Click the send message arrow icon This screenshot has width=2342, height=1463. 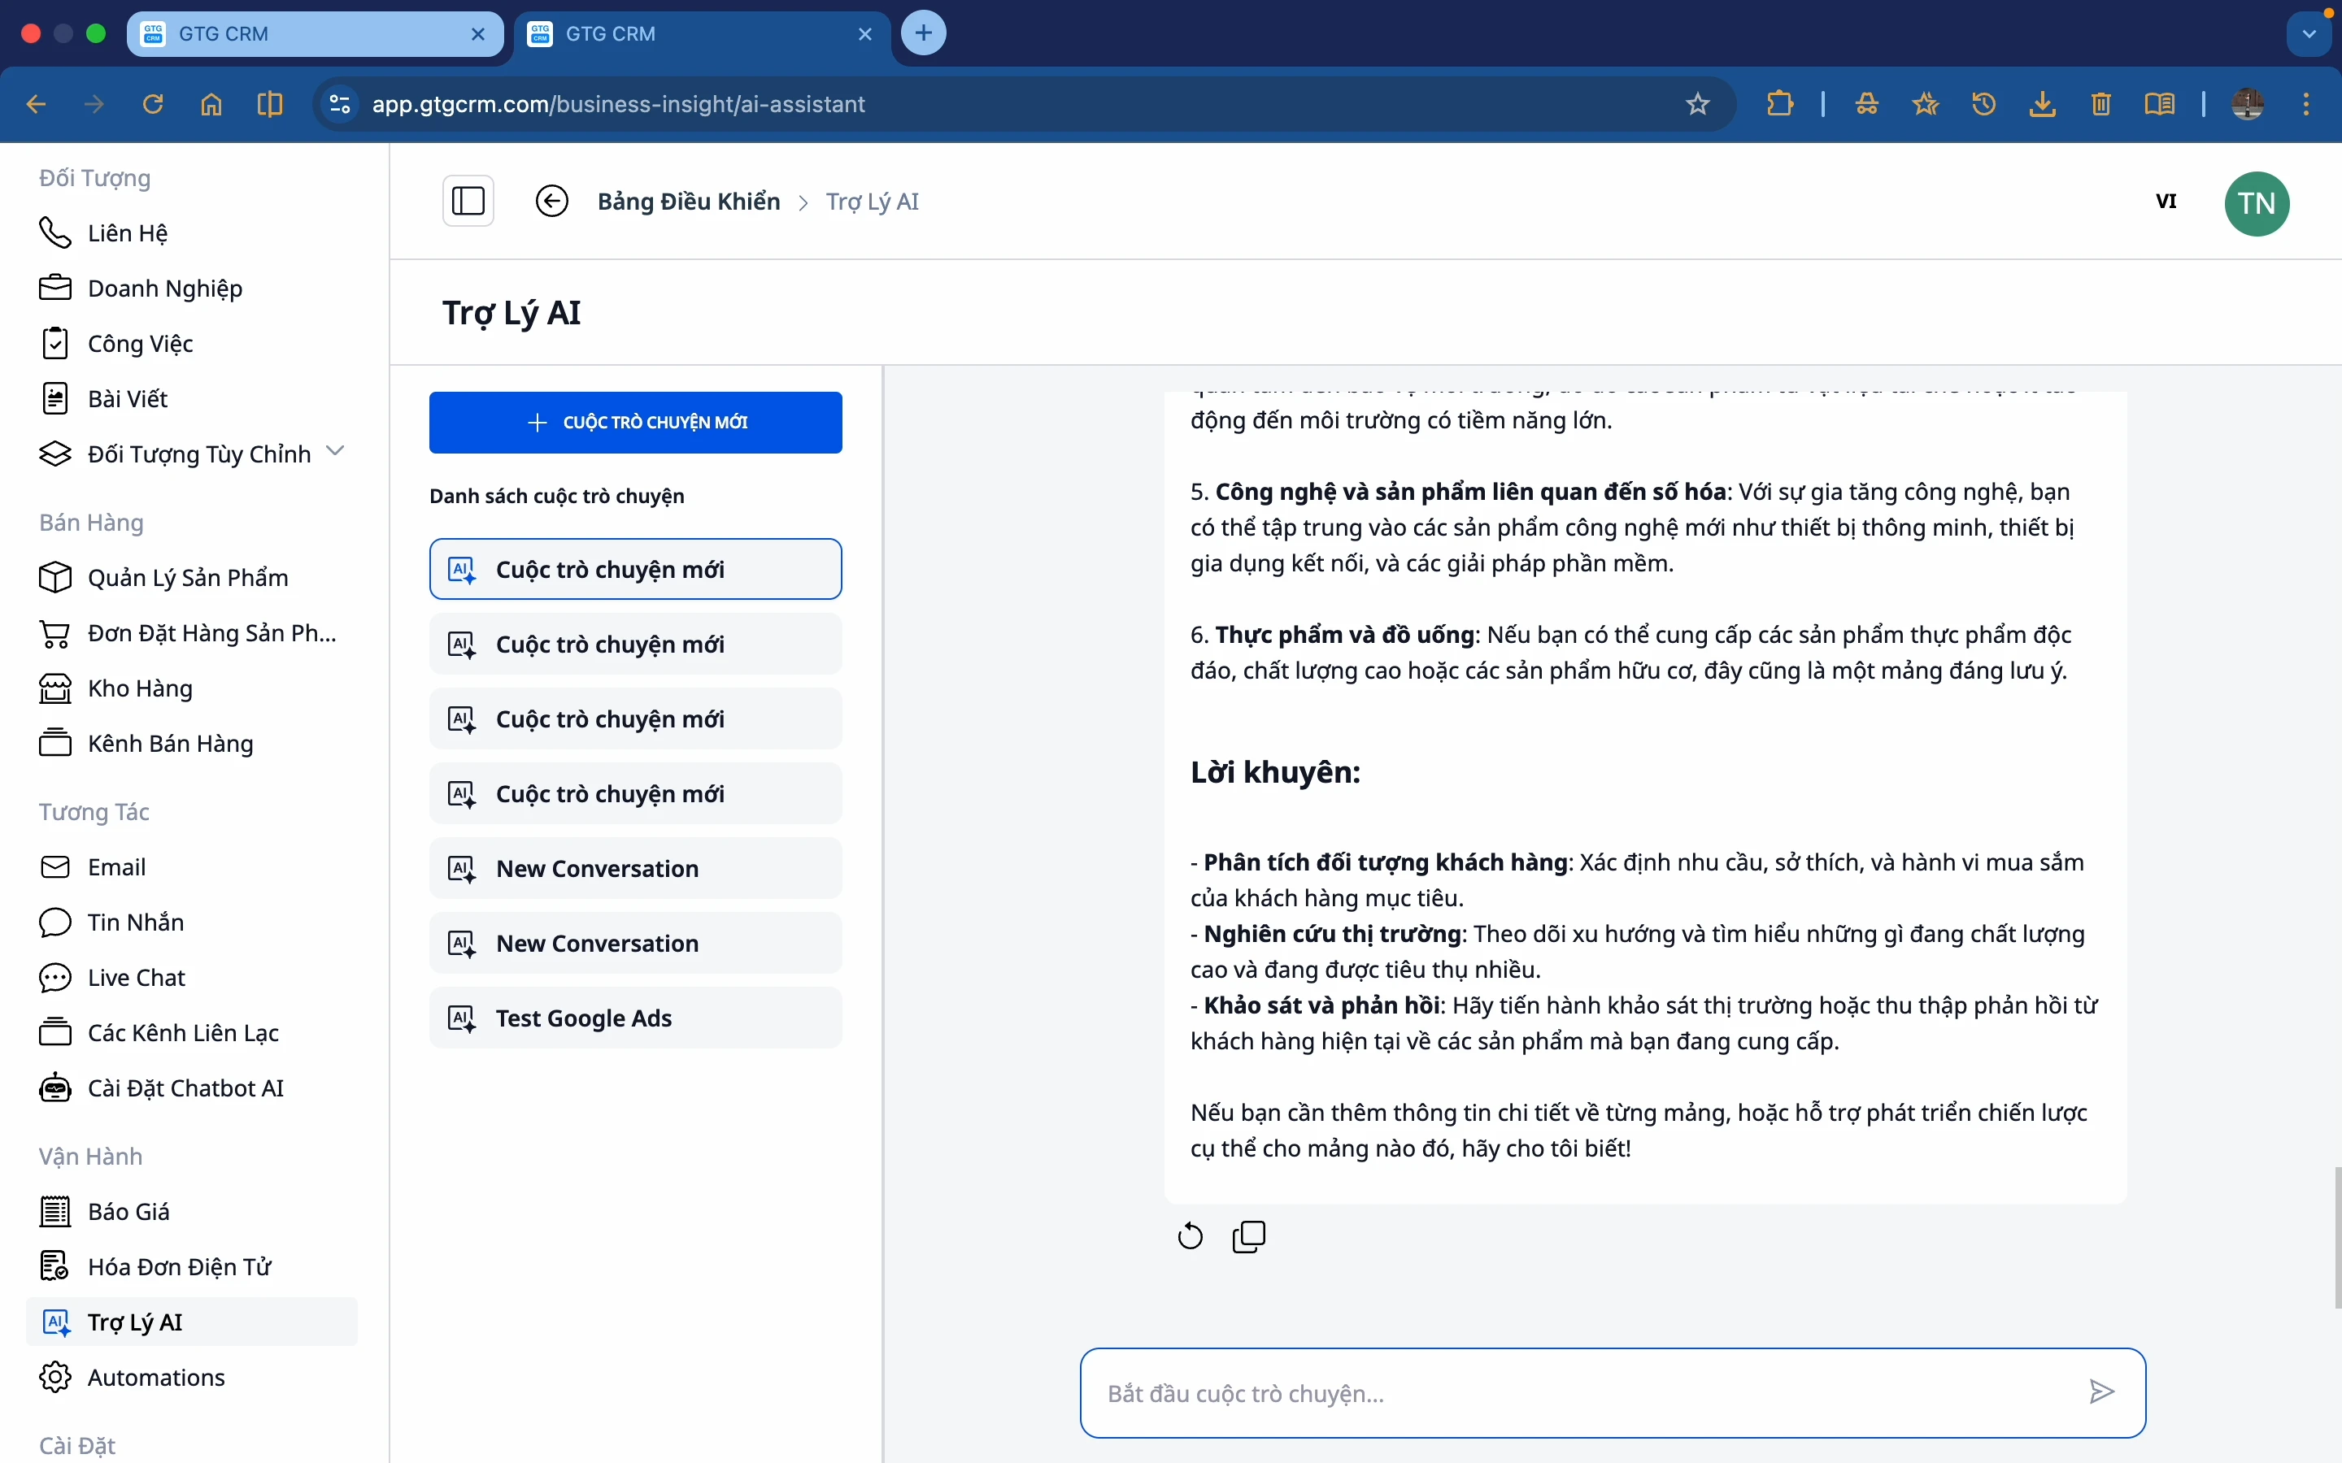tap(2101, 1392)
